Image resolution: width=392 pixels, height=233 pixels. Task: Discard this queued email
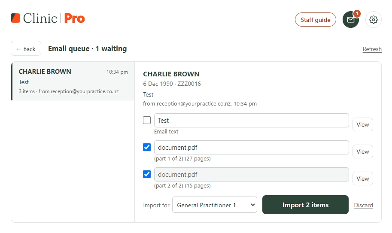click(x=364, y=205)
